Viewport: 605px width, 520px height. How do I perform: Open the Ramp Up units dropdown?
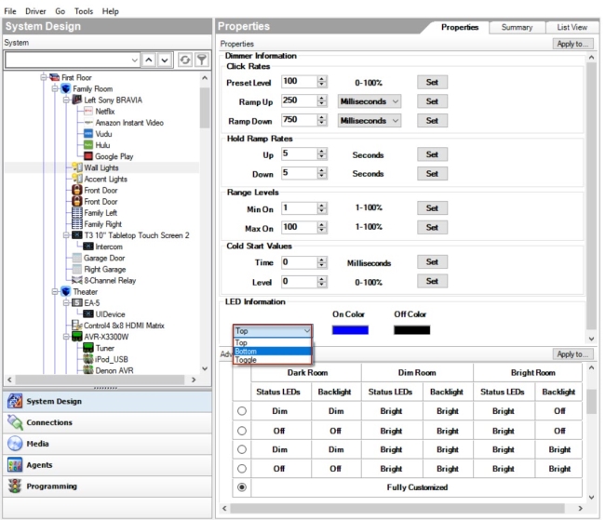click(370, 101)
